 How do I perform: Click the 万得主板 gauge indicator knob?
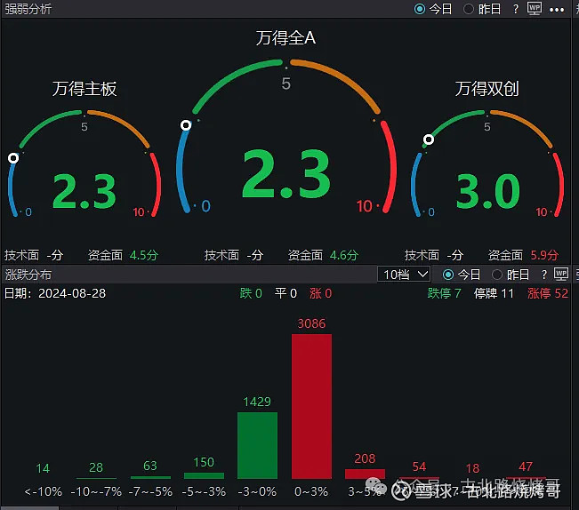pos(13,158)
